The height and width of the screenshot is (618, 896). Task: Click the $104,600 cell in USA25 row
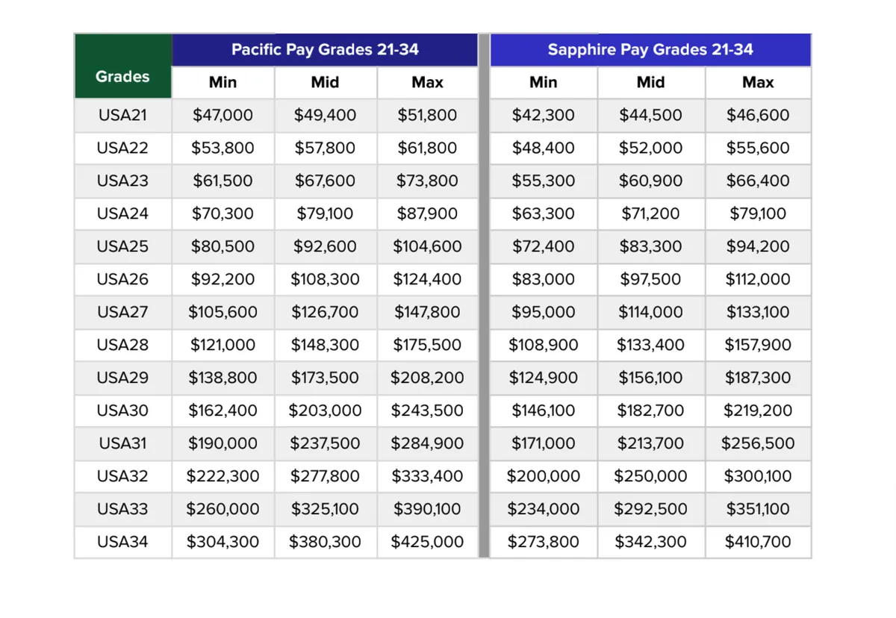pos(427,246)
